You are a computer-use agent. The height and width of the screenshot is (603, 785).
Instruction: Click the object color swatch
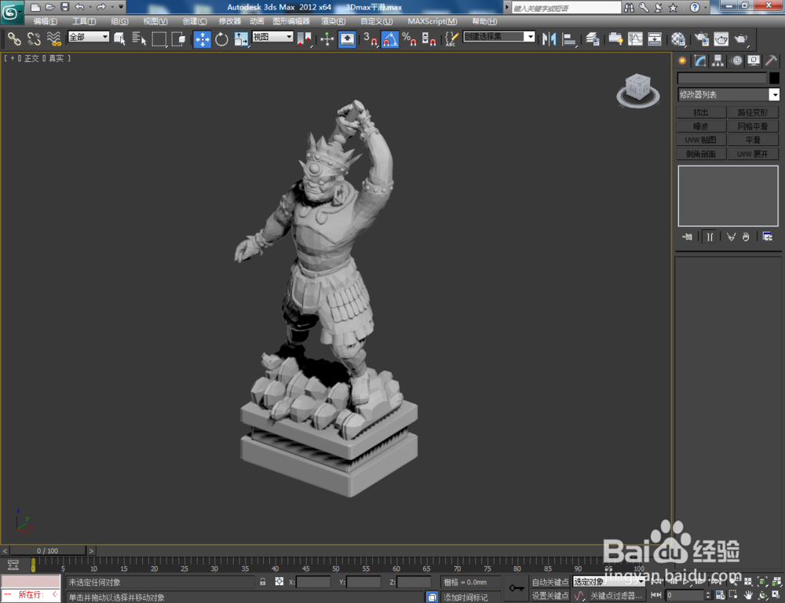click(774, 78)
